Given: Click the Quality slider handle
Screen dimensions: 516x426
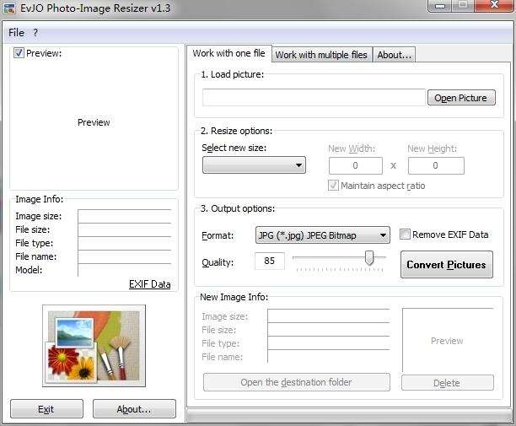Looking at the screenshot, I should pos(369,257).
